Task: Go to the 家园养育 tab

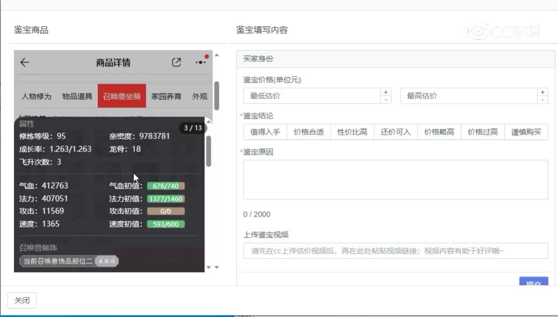Action: tap(166, 97)
